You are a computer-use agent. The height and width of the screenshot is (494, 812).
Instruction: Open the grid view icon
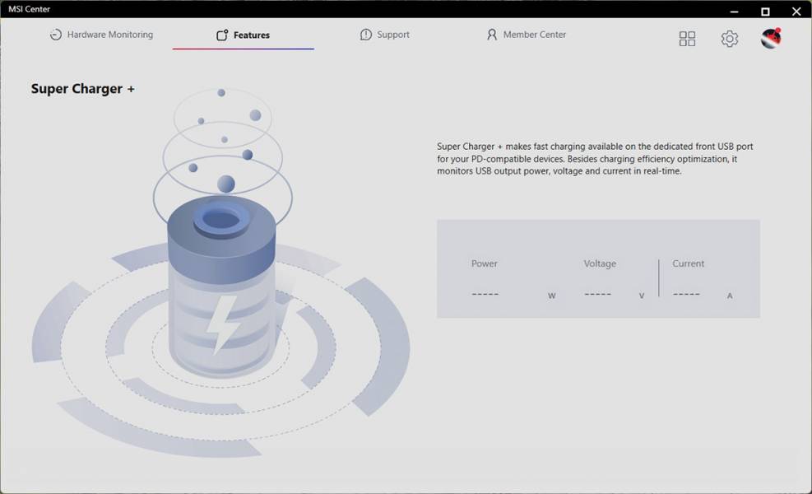[x=687, y=39]
